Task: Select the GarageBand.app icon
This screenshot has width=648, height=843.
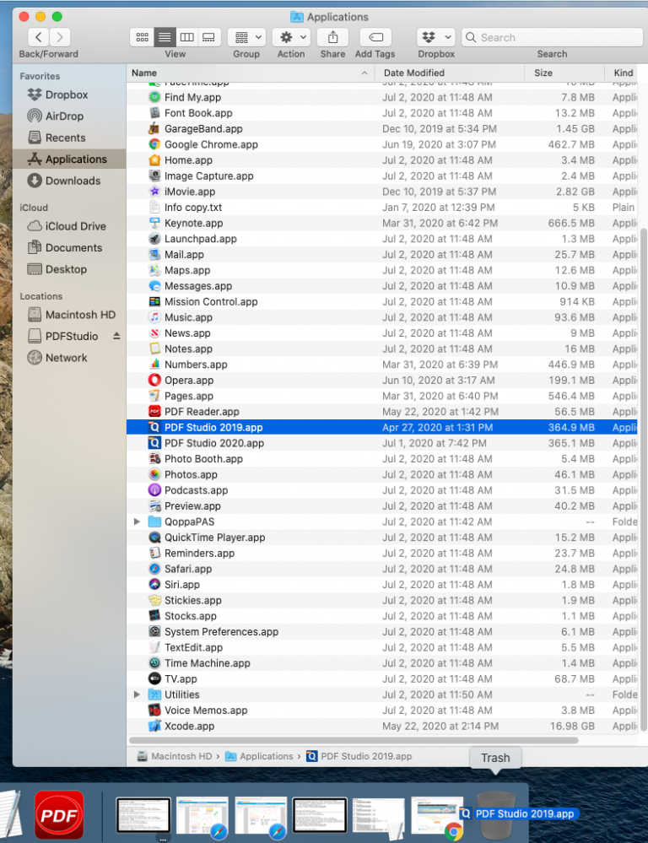Action: coord(154,128)
